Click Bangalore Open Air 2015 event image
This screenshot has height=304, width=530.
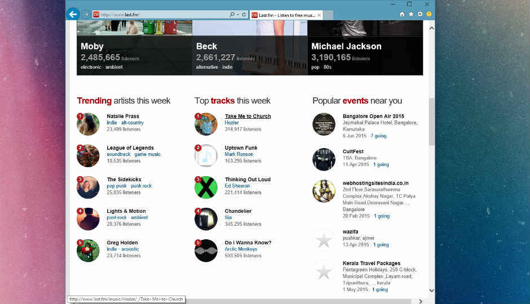point(324,124)
